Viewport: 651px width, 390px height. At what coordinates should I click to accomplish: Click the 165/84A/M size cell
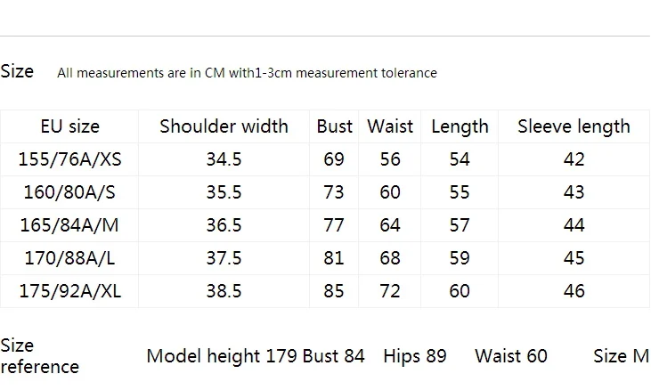[x=69, y=225]
